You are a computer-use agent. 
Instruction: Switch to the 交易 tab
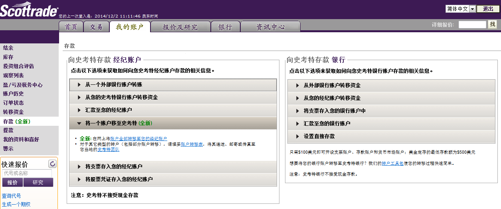[96, 27]
